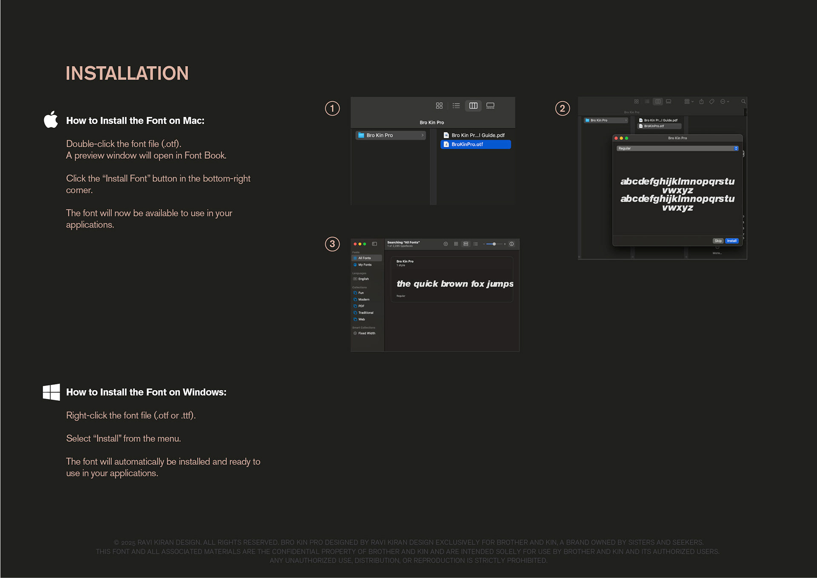Expand the Bro Kin Pro folder chevron
The width and height of the screenshot is (817, 578).
[422, 135]
